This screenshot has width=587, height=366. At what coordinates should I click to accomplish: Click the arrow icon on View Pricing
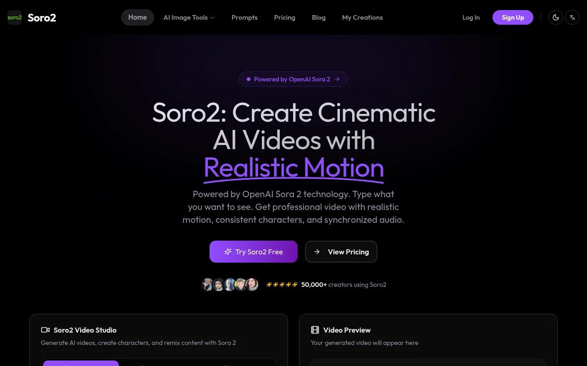pos(317,252)
